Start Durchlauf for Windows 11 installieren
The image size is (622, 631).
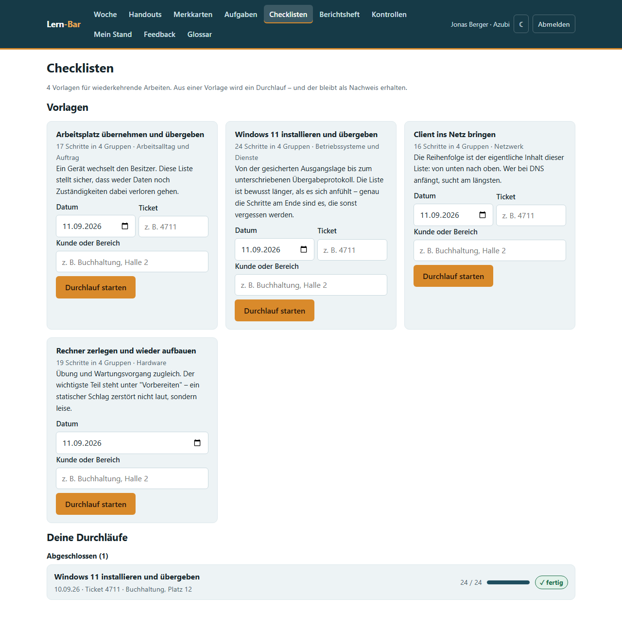[275, 311]
